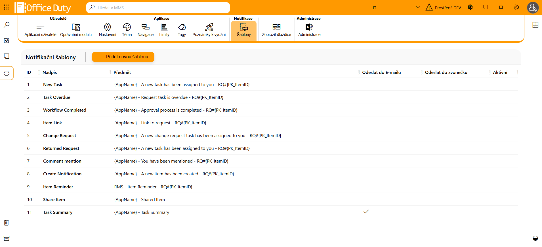Click the Office Duty logo
Screen dimensions: 542x247
[x=43, y=8]
